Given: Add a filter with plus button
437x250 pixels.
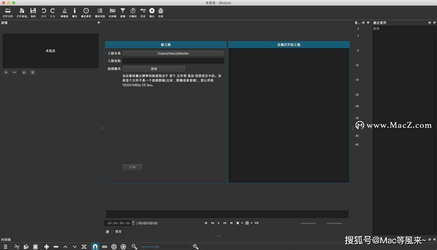Looking at the screenshot, I should (6, 72).
